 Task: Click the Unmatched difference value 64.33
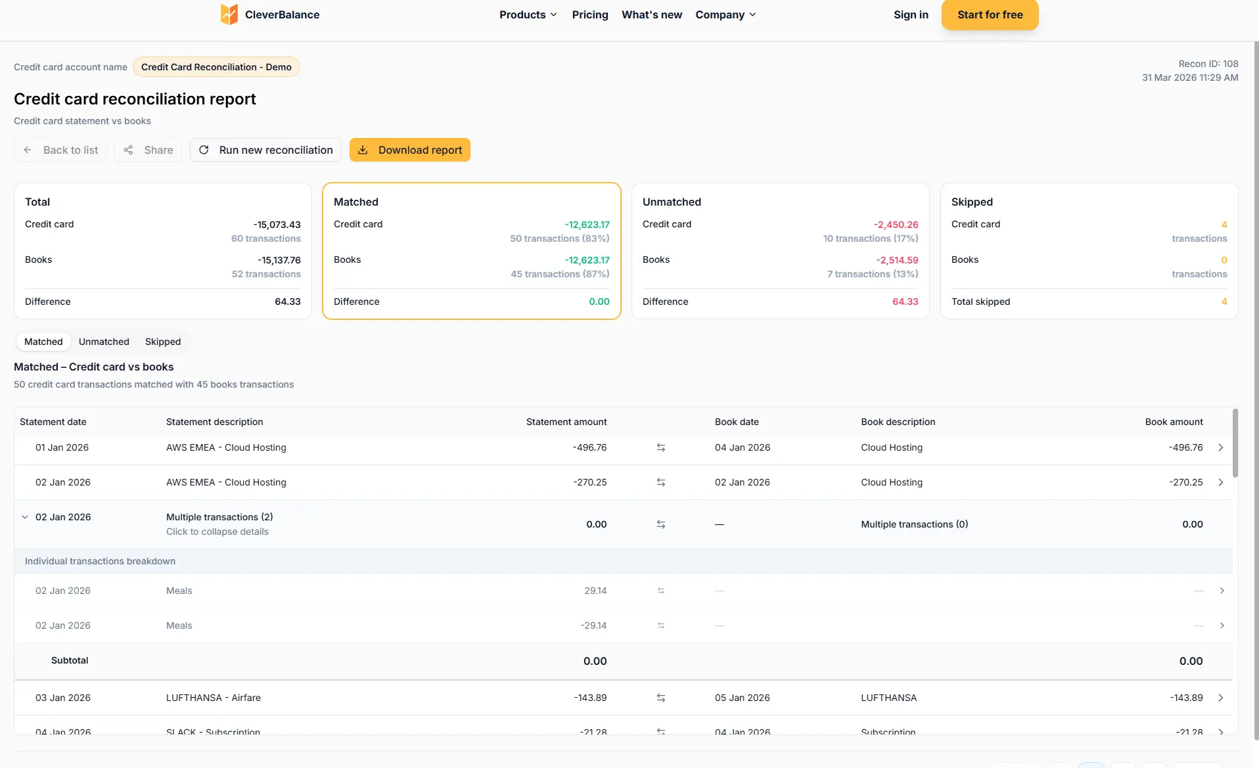(x=905, y=302)
